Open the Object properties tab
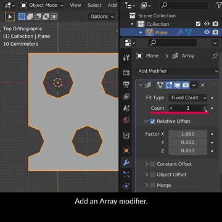The image size is (222, 222). (126, 150)
